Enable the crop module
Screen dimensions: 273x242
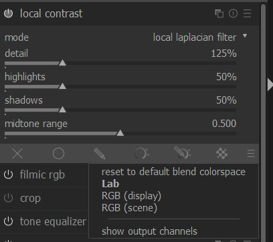coord(9,198)
